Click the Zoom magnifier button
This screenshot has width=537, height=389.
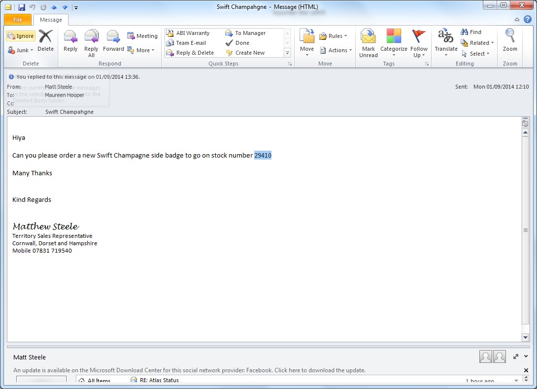(509, 40)
